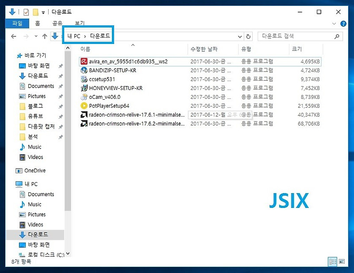Open pinned Documents under quick access
354x273 pixels.
(37, 86)
